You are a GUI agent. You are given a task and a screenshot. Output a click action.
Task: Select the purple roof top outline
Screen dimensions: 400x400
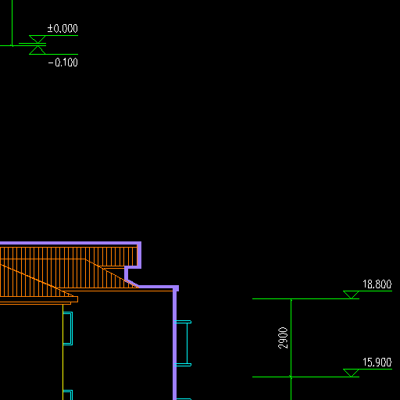click(70, 244)
